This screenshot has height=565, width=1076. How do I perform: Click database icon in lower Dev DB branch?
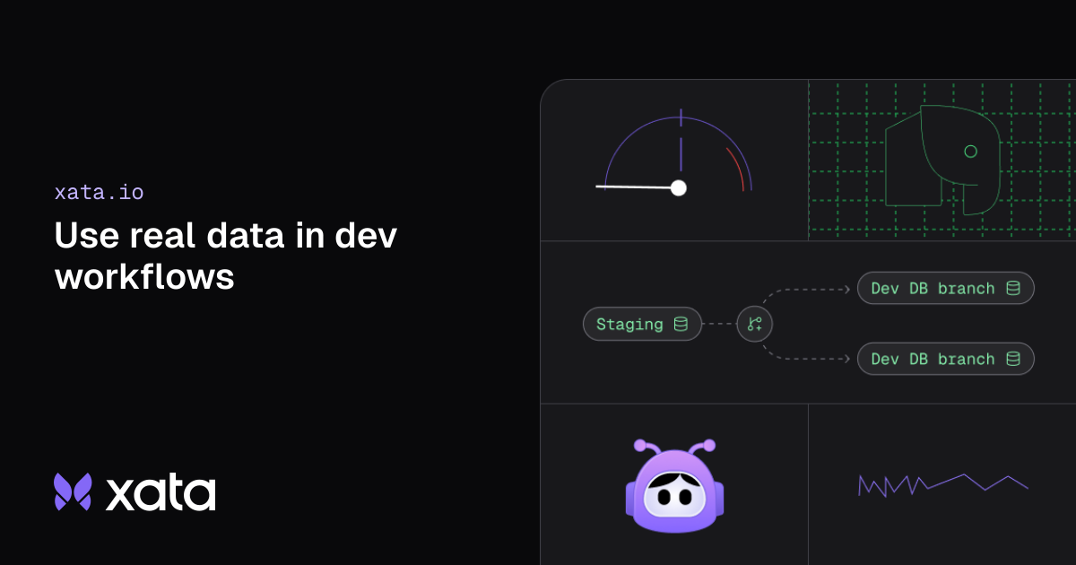[x=1013, y=359]
